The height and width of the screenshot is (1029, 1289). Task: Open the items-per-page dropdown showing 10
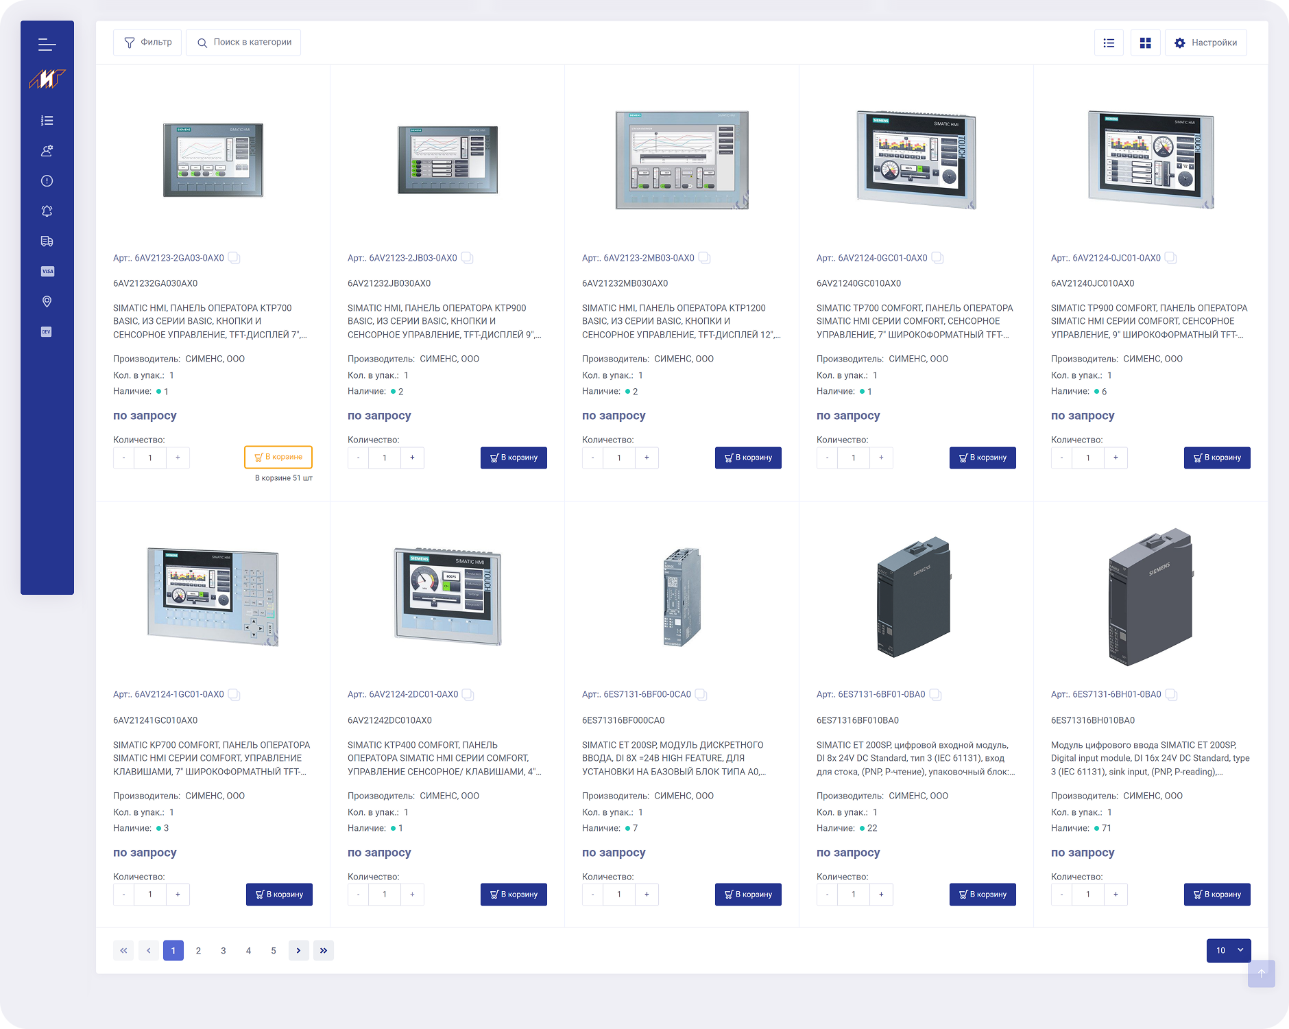(x=1229, y=950)
